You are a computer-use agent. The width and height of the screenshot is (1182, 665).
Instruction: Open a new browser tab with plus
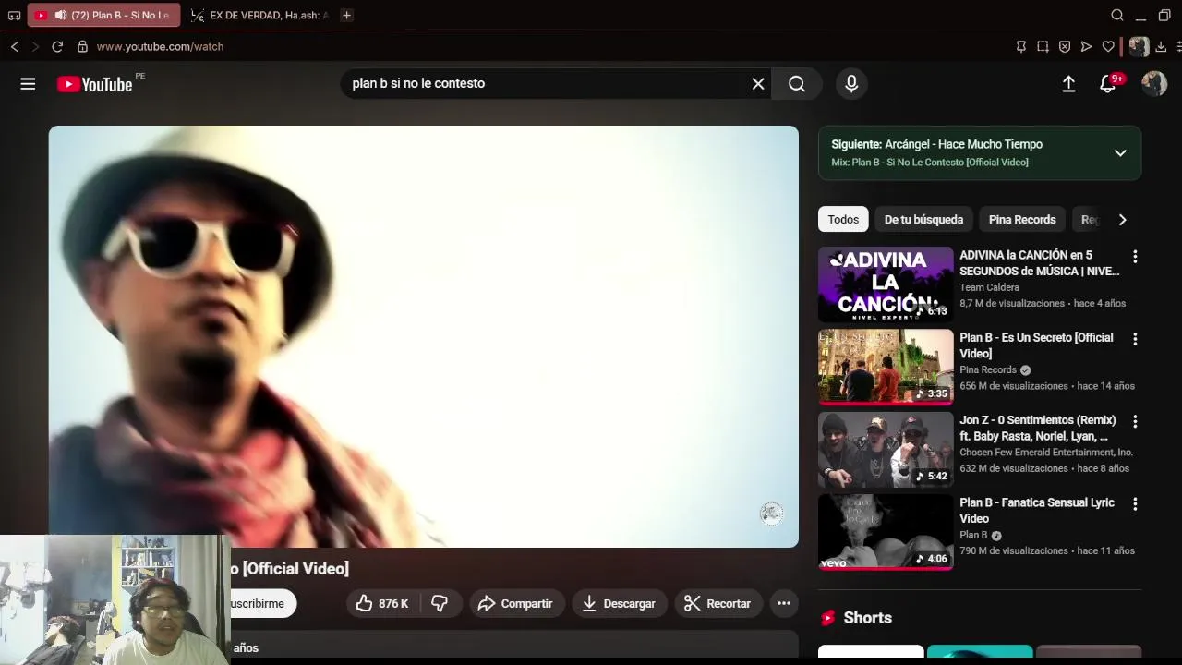coord(346,15)
